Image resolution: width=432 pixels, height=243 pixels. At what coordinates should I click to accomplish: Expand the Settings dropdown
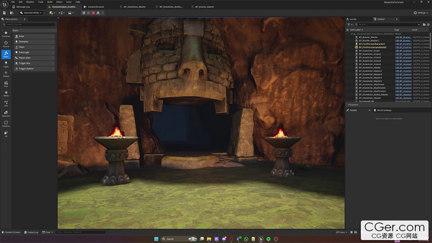point(422,13)
